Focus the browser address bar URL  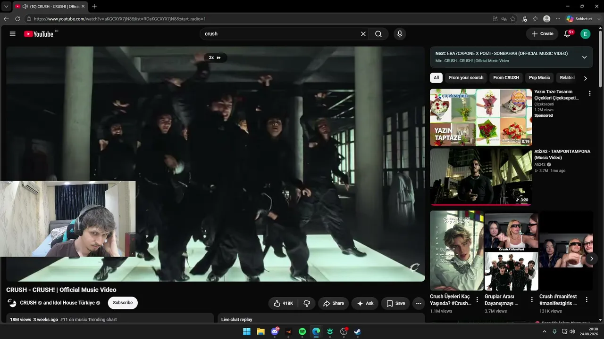click(120, 19)
